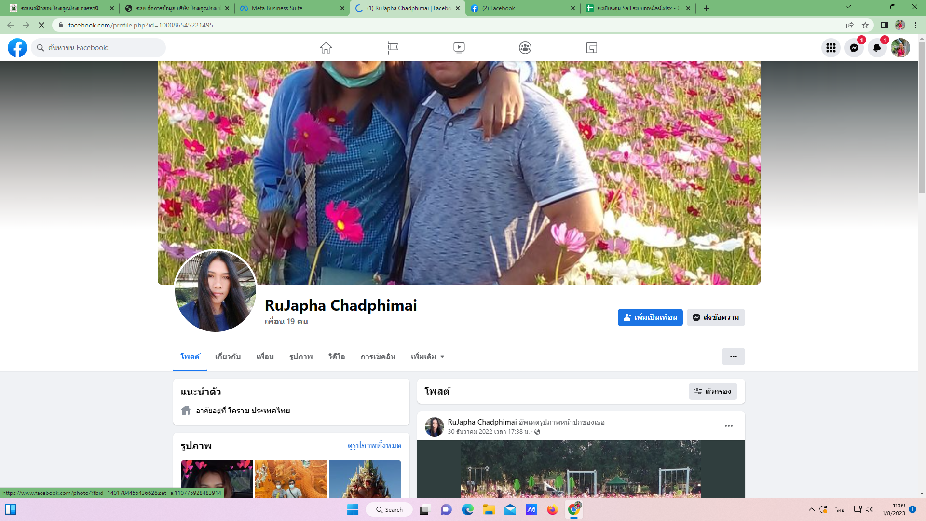Open profile options three-dot button
This screenshot has width=926, height=521.
tap(733, 356)
